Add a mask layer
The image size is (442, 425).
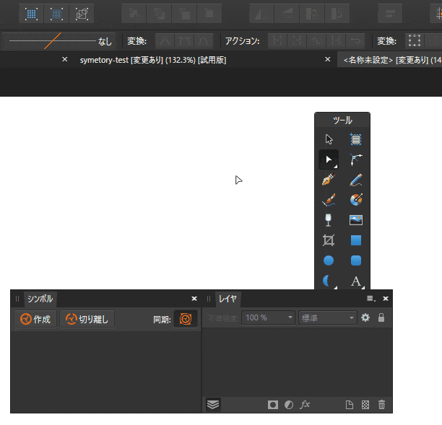(x=273, y=405)
